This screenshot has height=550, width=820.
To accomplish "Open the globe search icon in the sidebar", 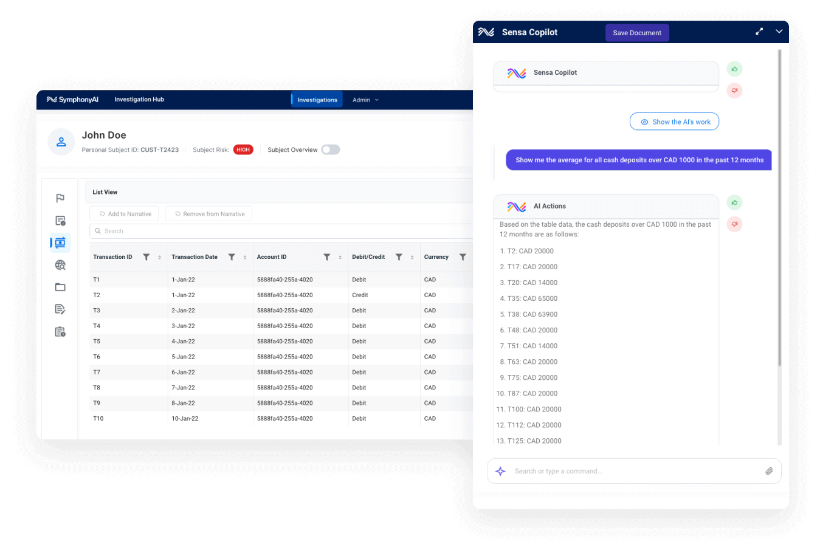I will (60, 265).
